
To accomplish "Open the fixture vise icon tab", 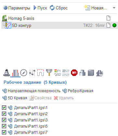I will (x=100, y=73).
